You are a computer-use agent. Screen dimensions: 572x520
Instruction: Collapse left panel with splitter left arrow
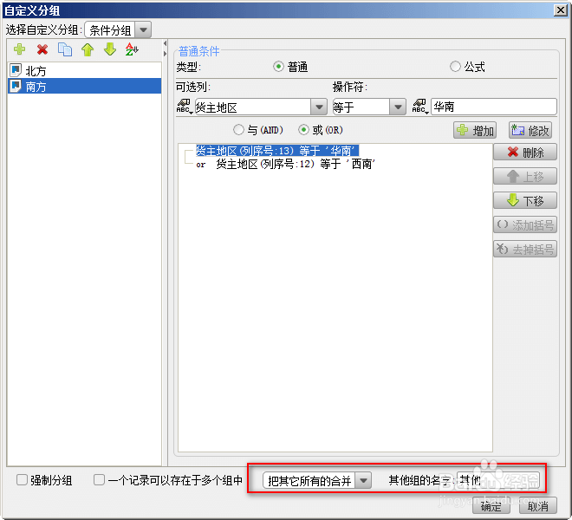tap(165, 43)
